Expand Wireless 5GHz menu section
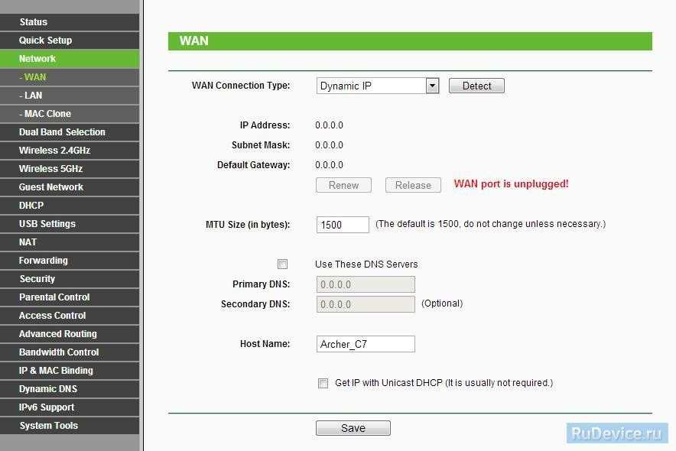 tap(70, 169)
